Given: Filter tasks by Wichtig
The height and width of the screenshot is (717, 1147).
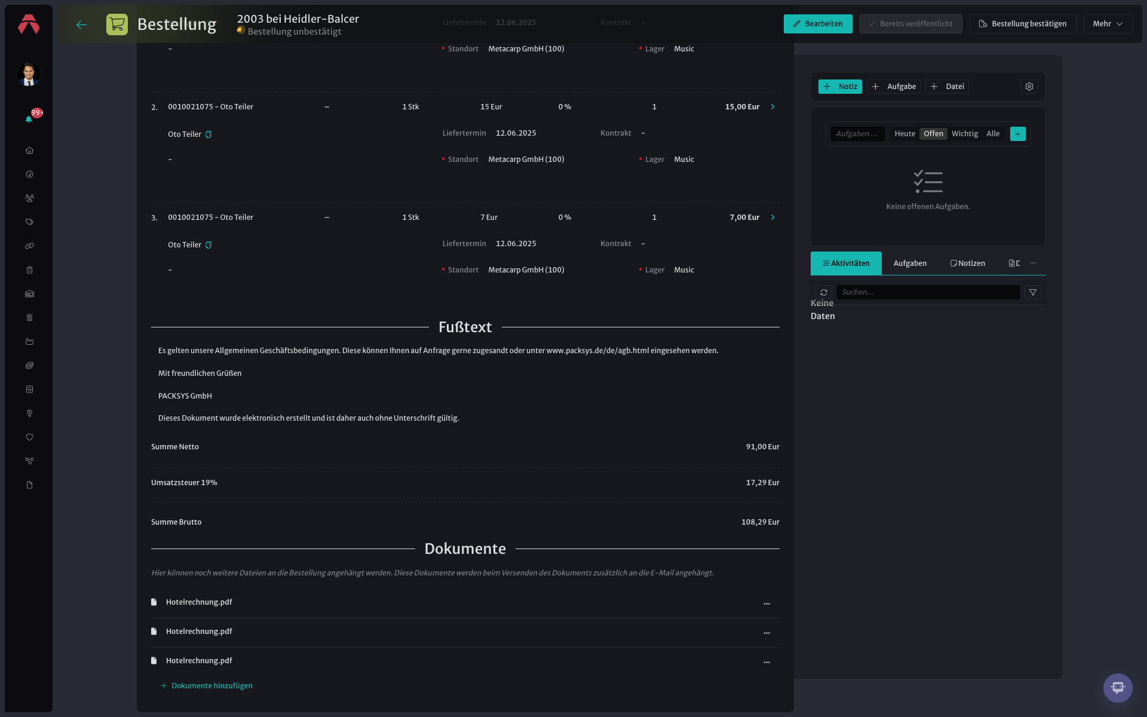Looking at the screenshot, I should [x=965, y=134].
